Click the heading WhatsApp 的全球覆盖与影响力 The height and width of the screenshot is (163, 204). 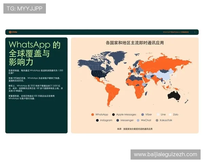tap(35, 53)
